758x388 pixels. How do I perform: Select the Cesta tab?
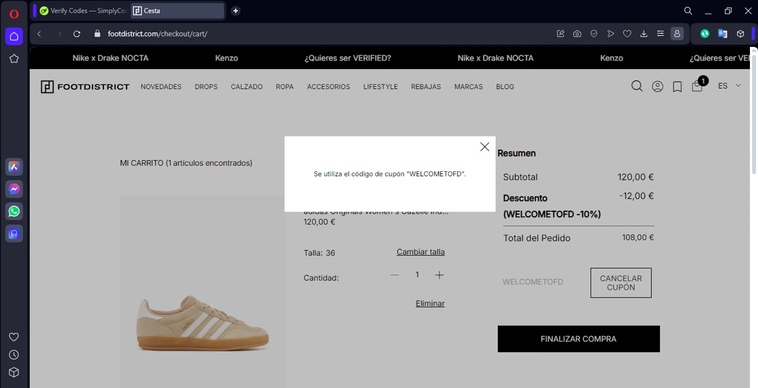[177, 11]
